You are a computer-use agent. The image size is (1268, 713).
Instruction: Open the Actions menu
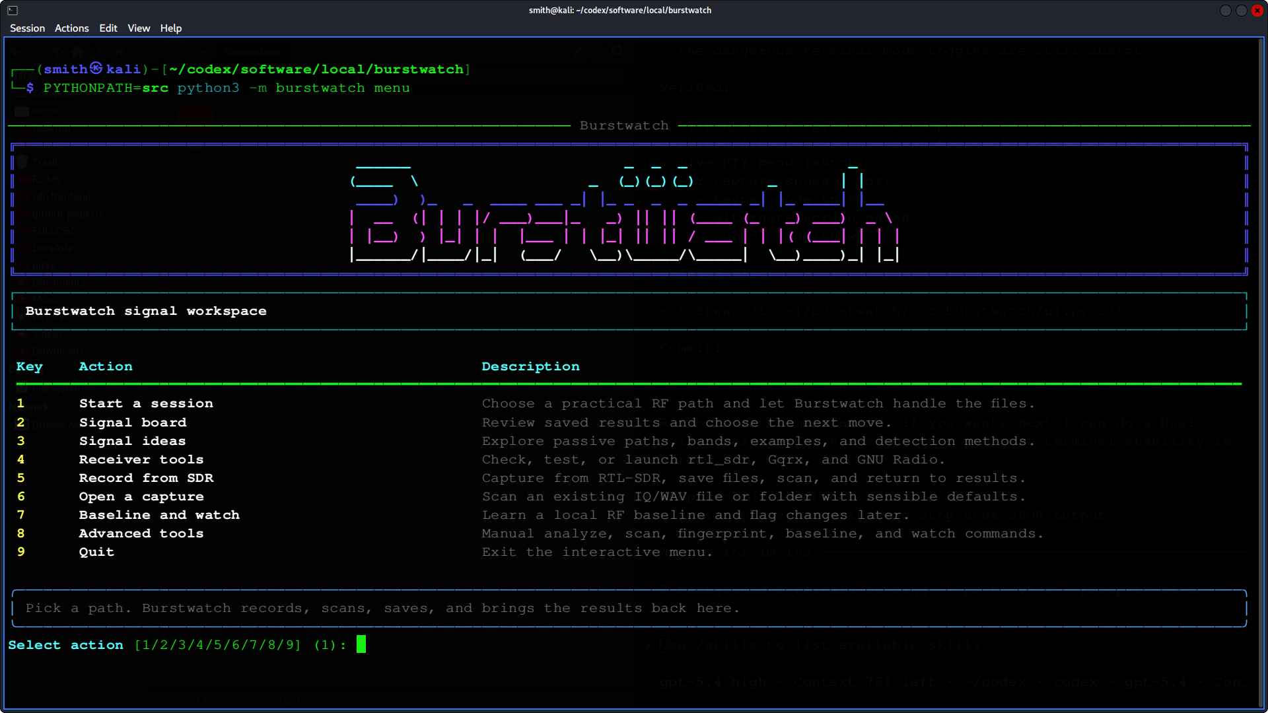point(71,28)
